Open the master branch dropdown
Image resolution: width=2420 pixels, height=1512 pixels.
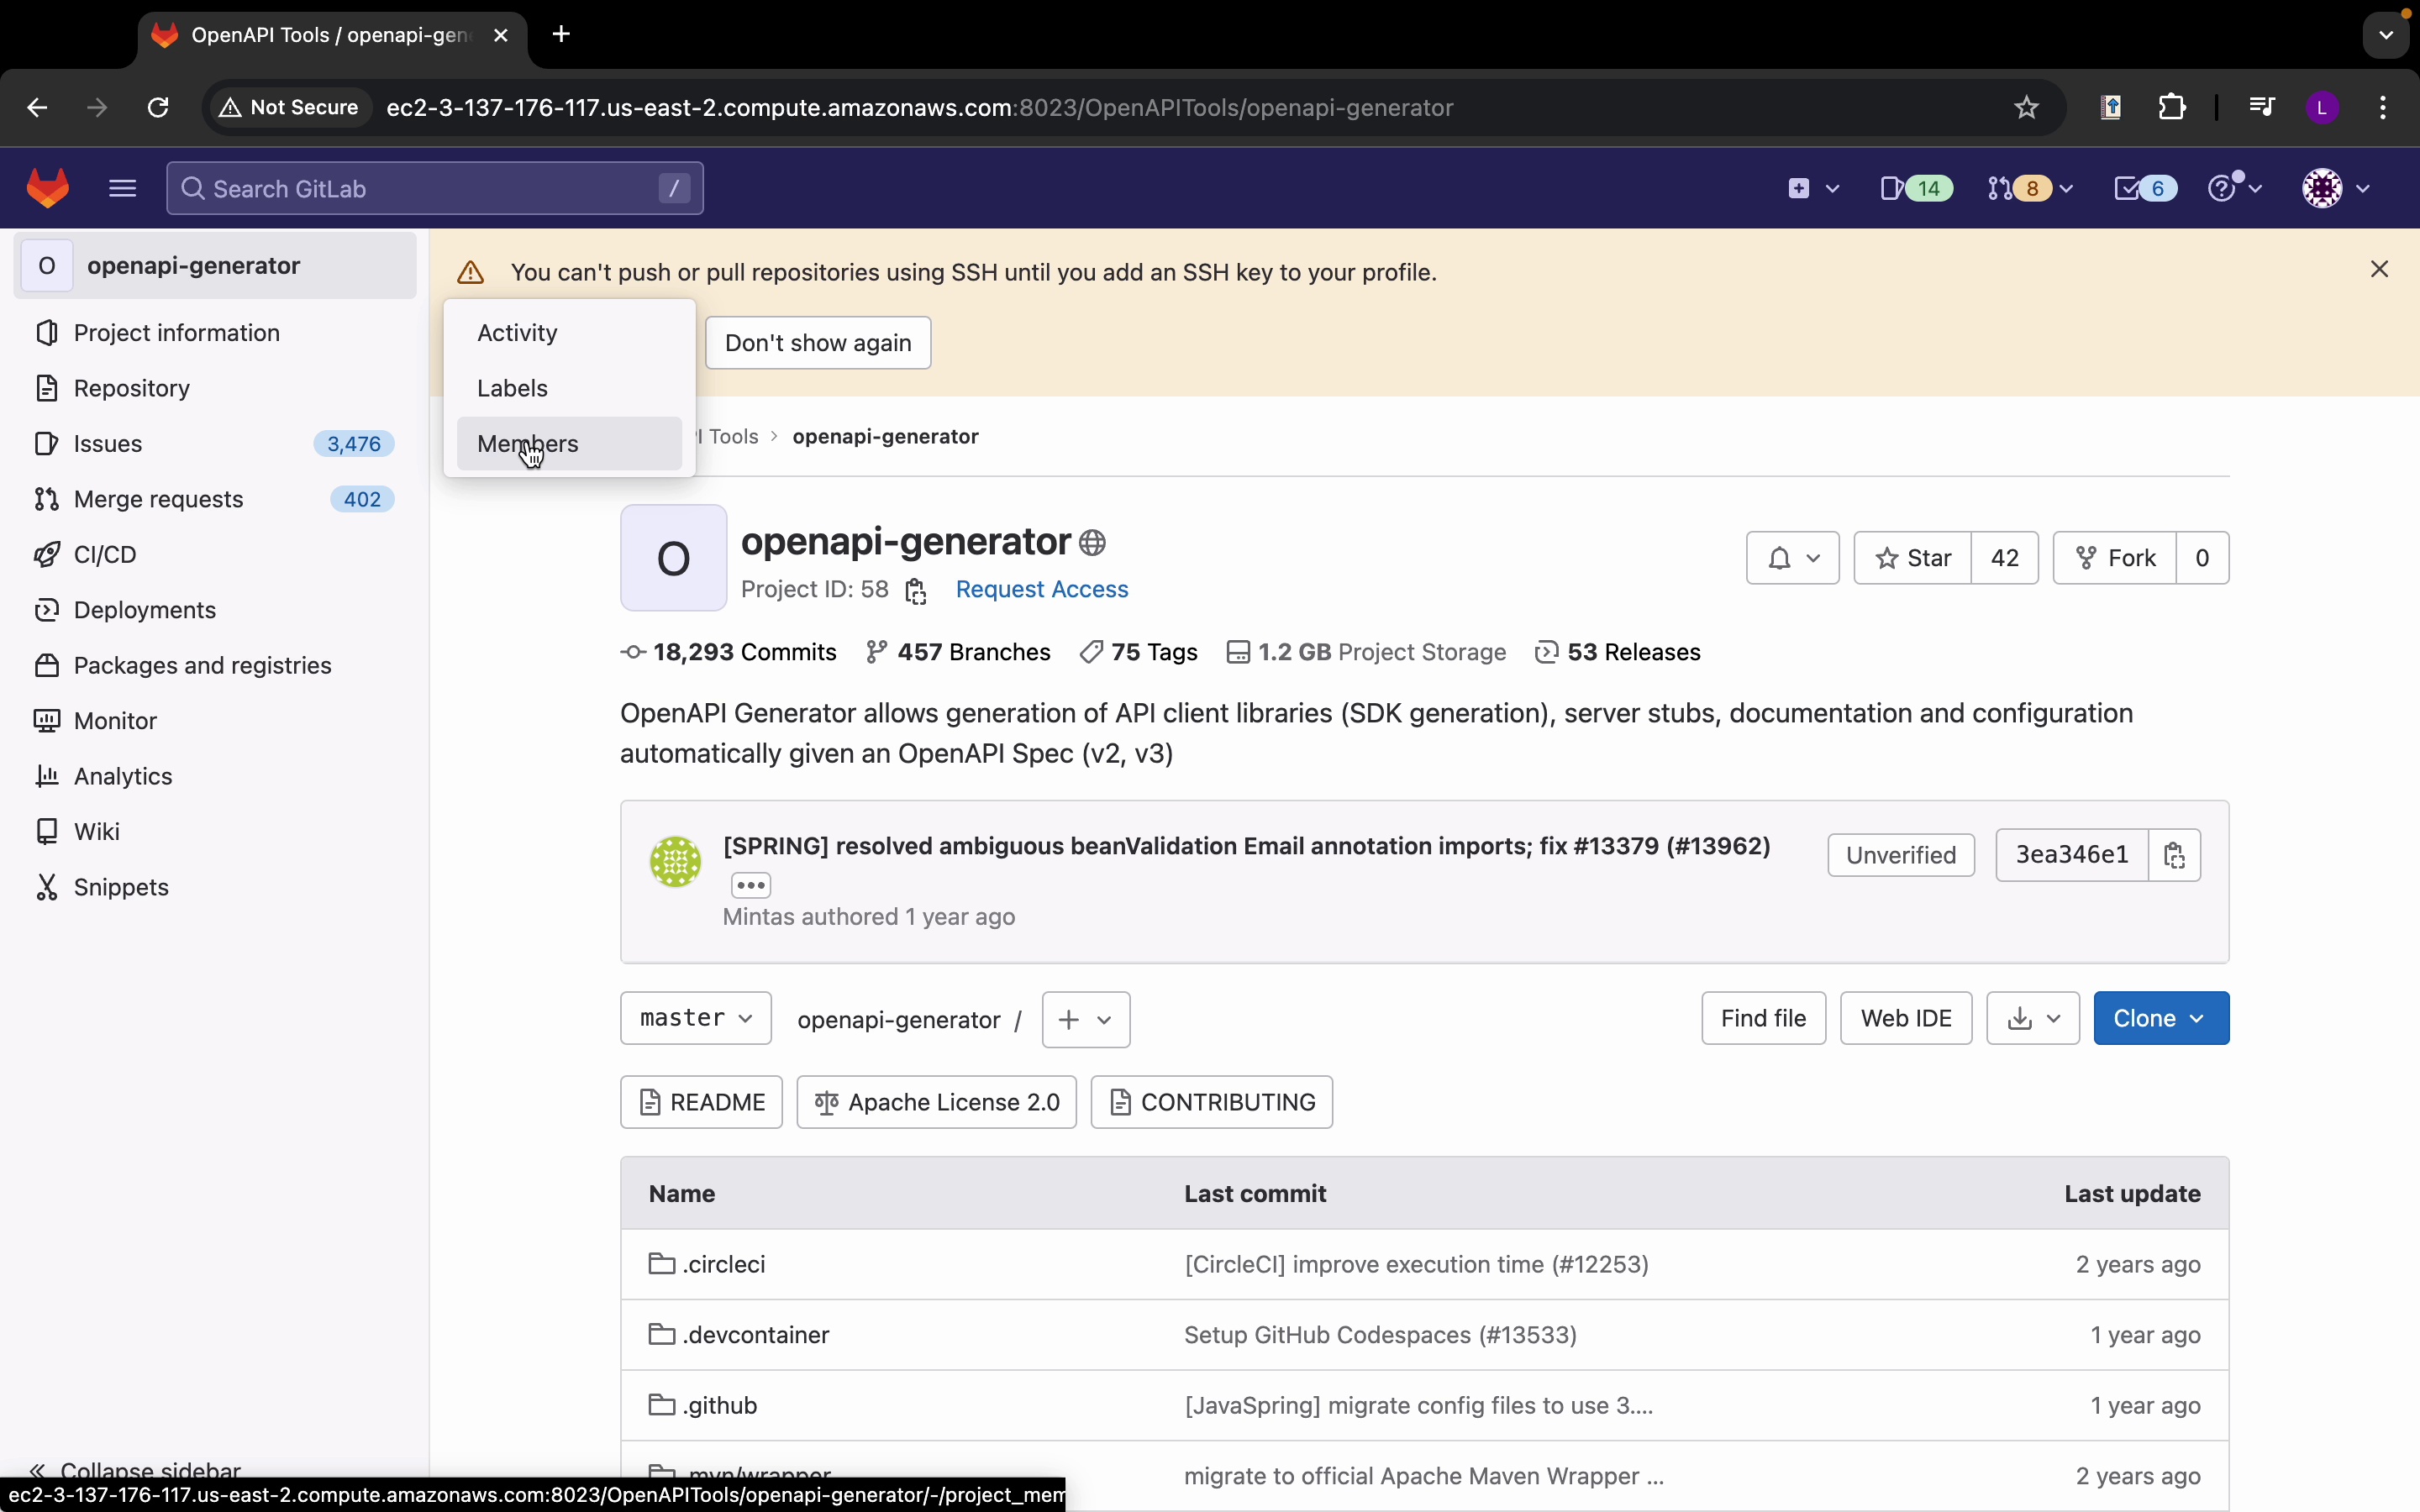click(696, 1018)
